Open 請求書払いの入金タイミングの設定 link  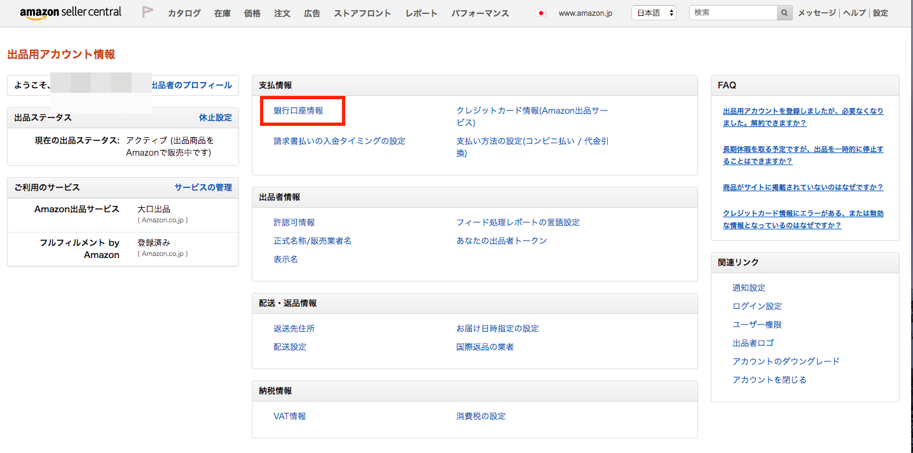click(340, 141)
